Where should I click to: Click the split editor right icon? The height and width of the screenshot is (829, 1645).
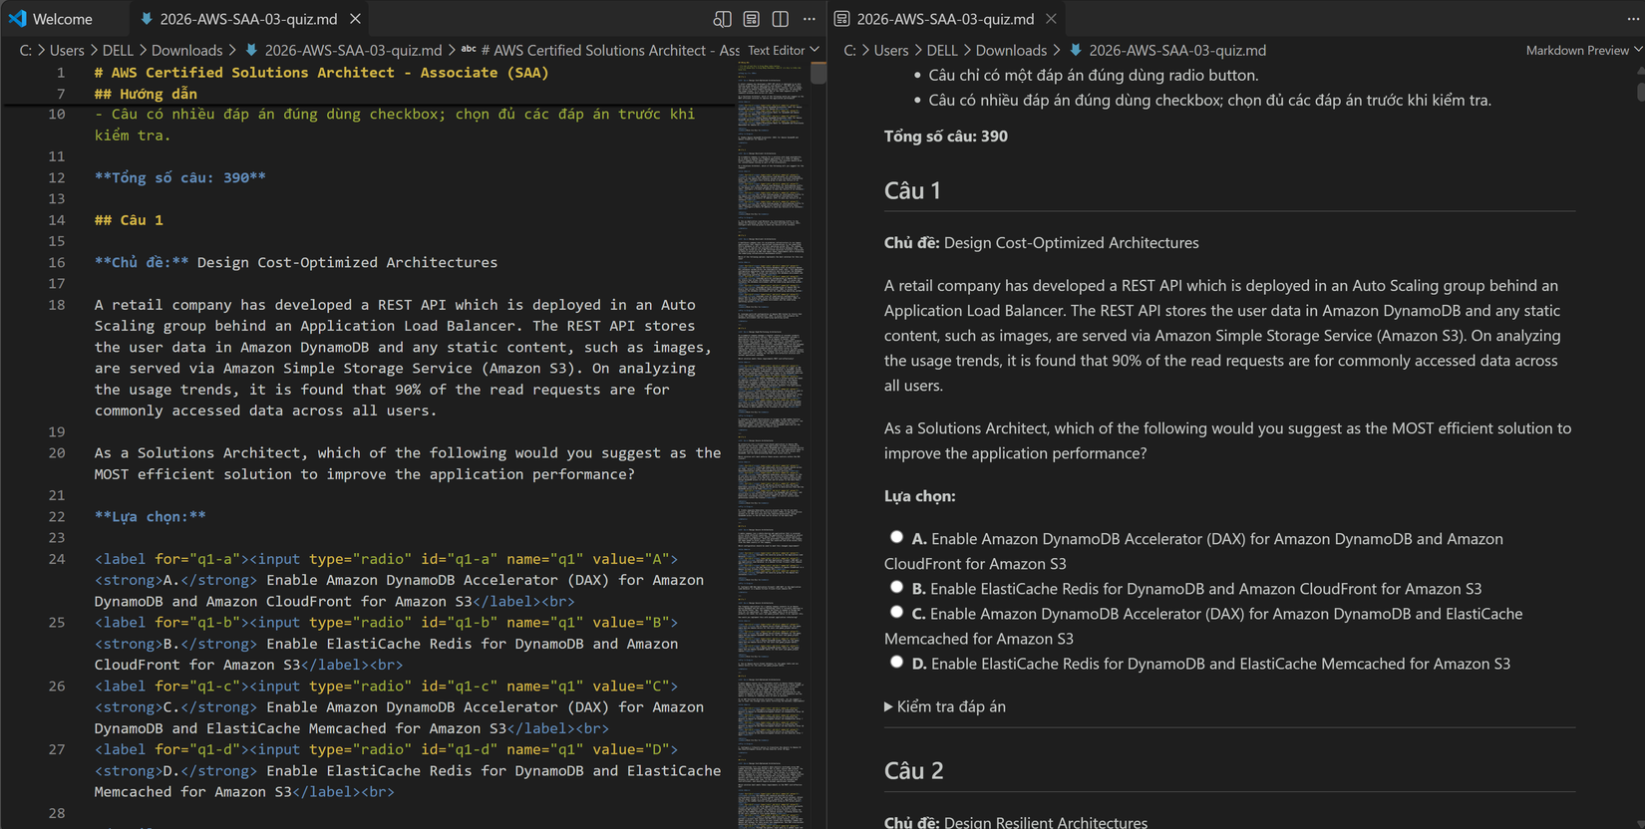point(781,19)
